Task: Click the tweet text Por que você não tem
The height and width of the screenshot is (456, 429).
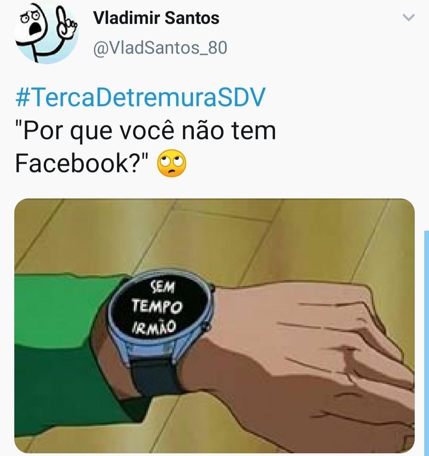Action: (145, 131)
